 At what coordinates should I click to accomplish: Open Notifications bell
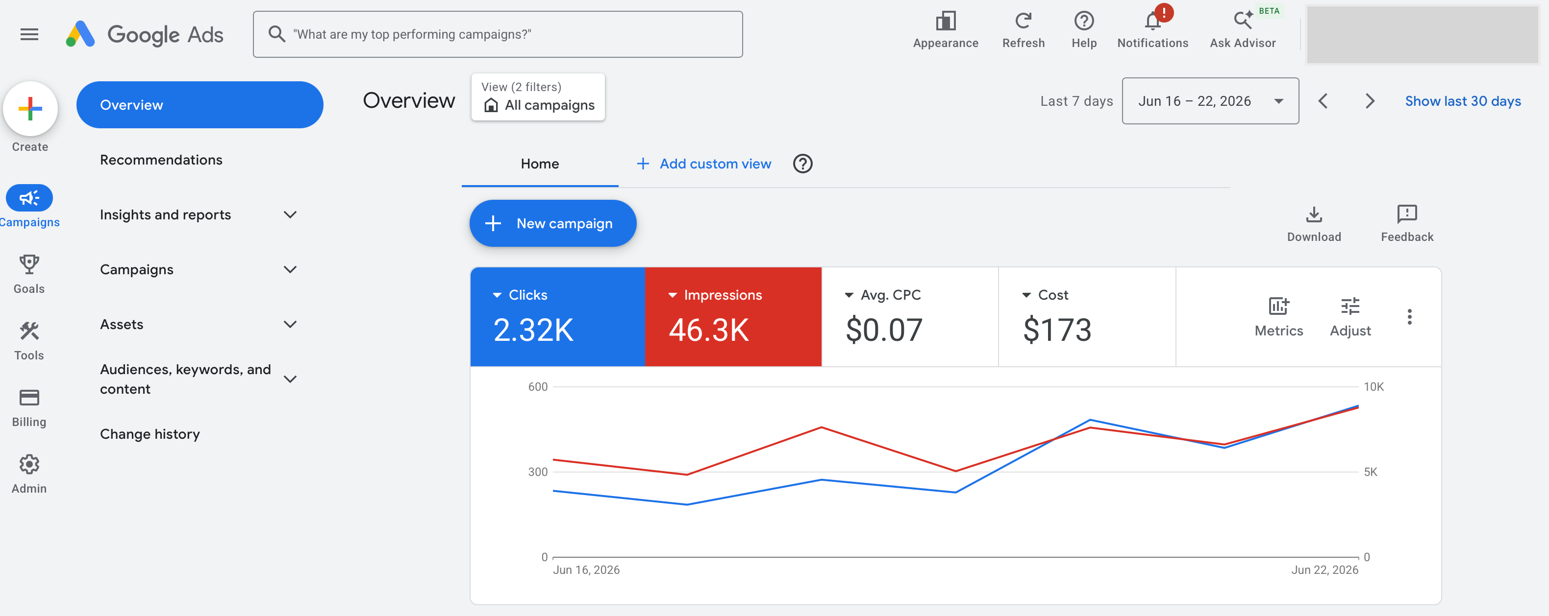click(1152, 30)
